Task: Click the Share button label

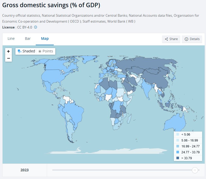Action: tap(174, 39)
